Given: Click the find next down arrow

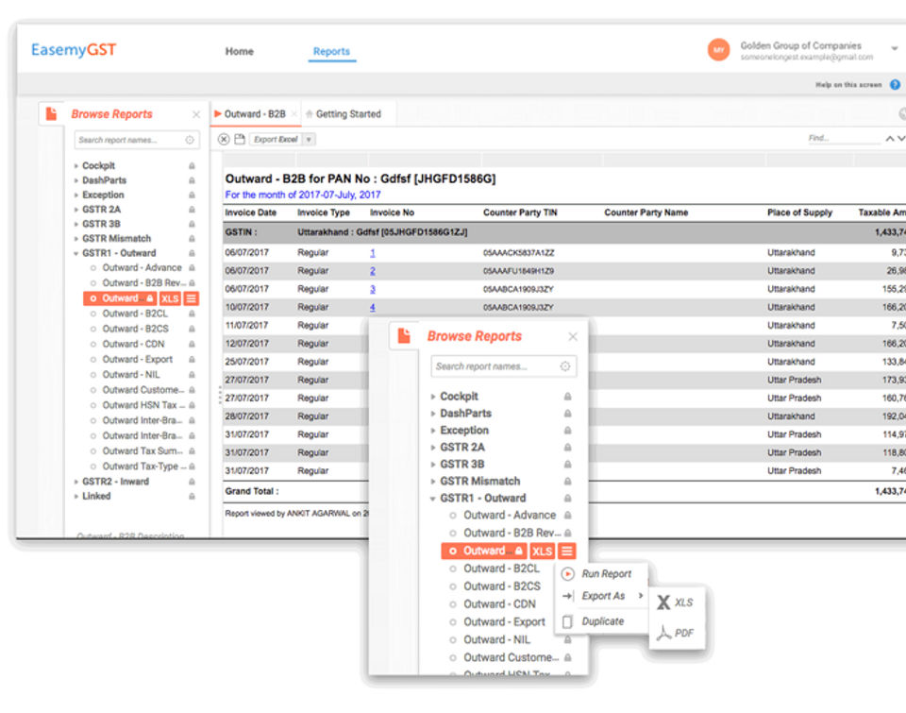Looking at the screenshot, I should pyautogui.click(x=900, y=138).
